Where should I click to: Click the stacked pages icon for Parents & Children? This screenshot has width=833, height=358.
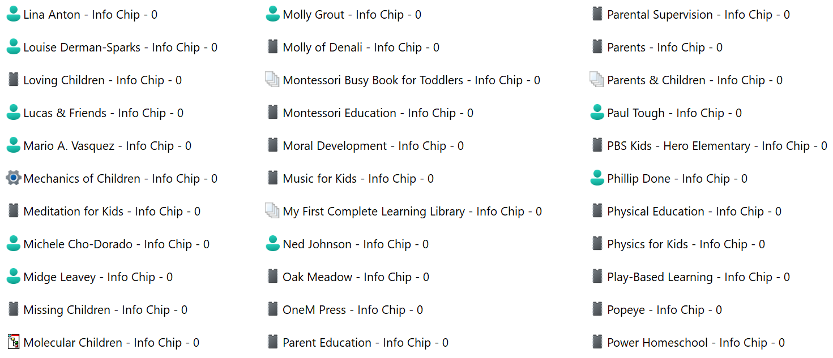[x=597, y=80]
